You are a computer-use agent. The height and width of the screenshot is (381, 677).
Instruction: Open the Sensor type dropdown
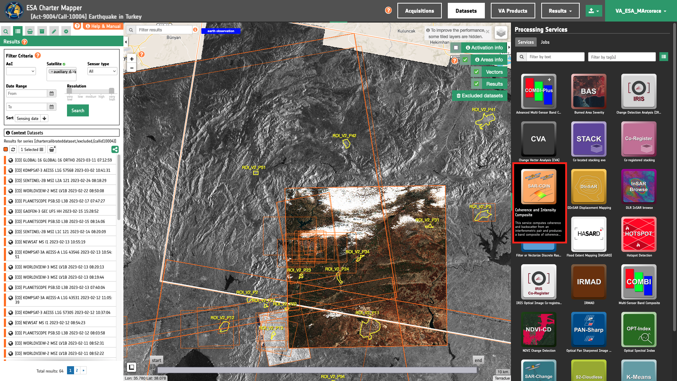pos(102,71)
